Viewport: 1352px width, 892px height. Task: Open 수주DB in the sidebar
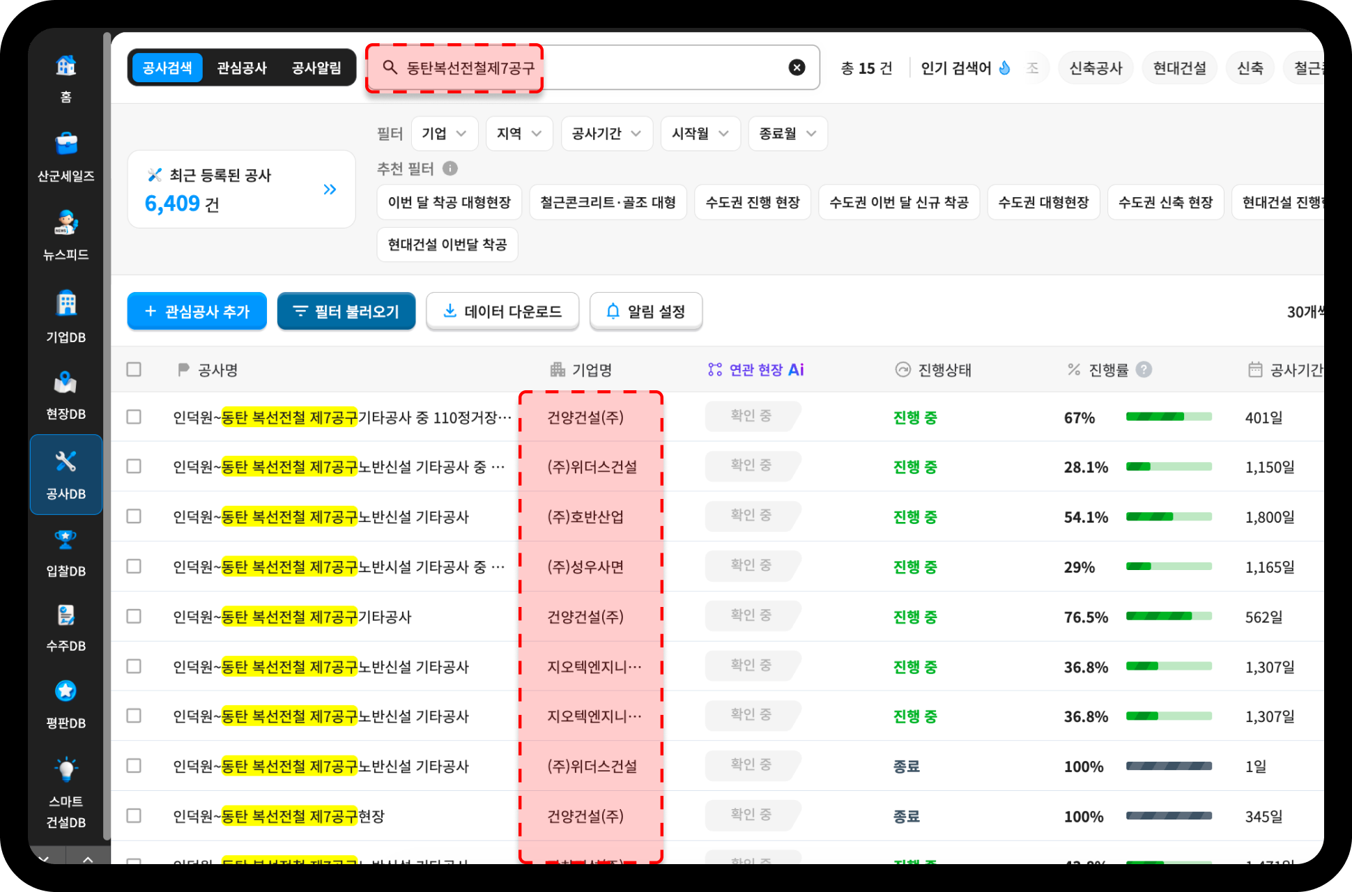pyautogui.click(x=66, y=629)
